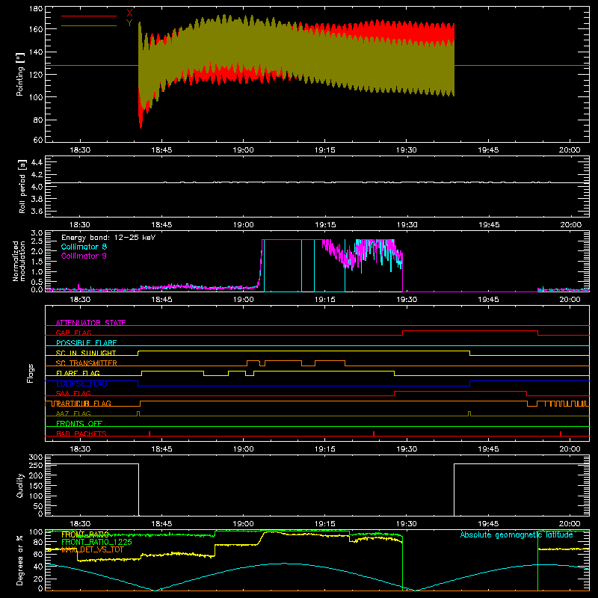Click the 3.6 tick on Roll period axis
The width and height of the screenshot is (598, 598).
[37, 211]
